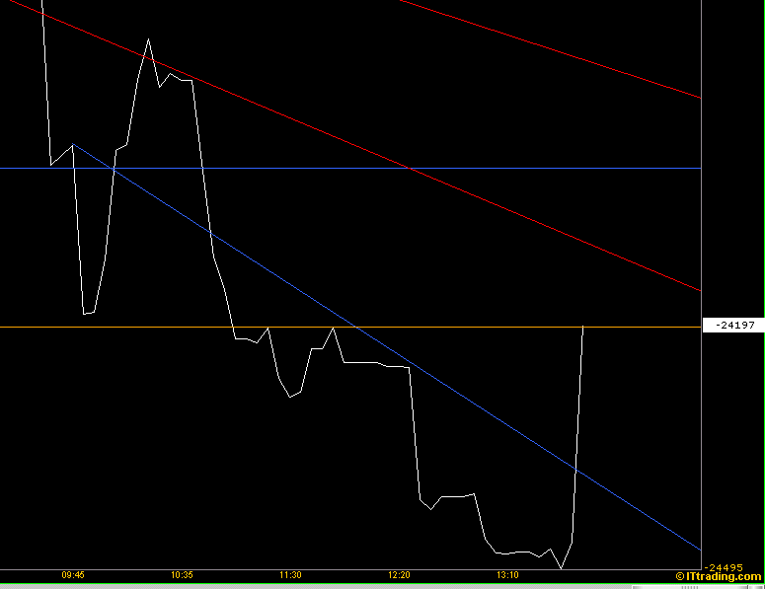
Task: Click the 13:10 time axis label
Action: (508, 575)
